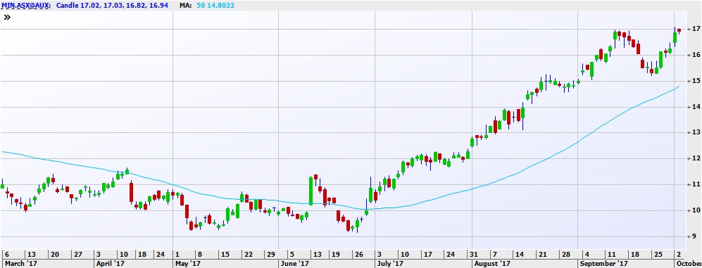The image size is (702, 268).
Task: Select the 50 14.8022 moving average value
Action: pos(215,6)
